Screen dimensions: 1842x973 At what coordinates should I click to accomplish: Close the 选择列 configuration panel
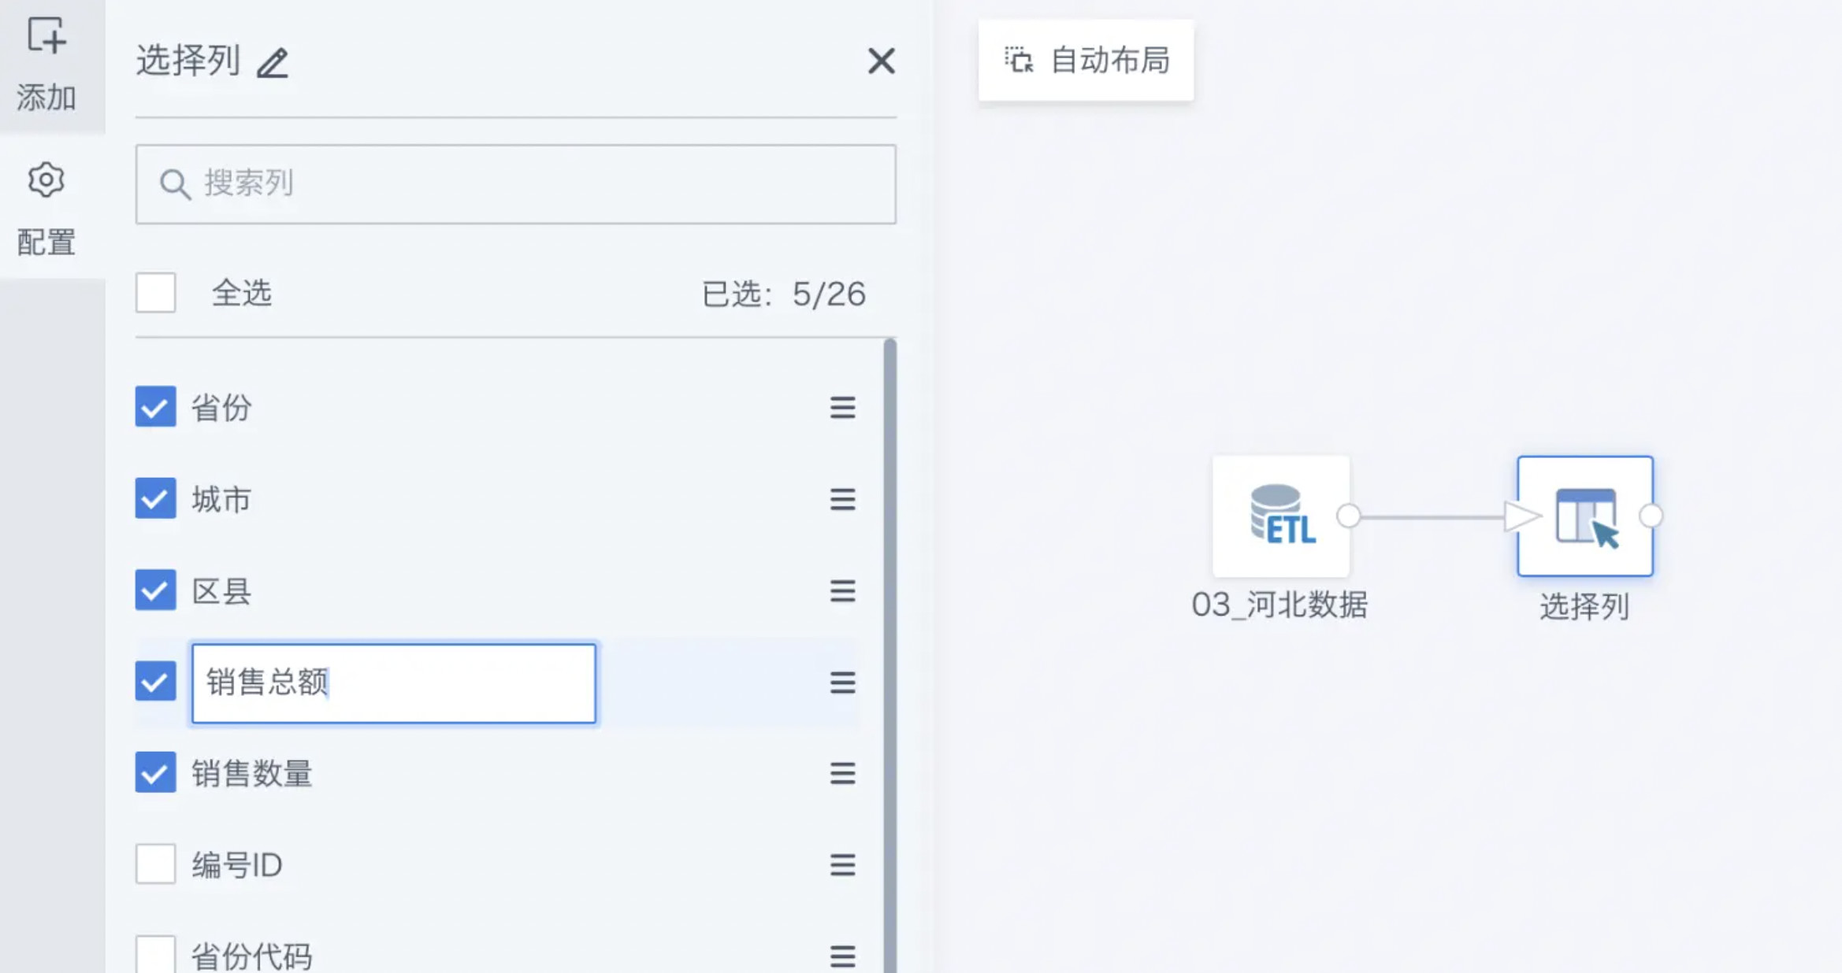(x=881, y=61)
